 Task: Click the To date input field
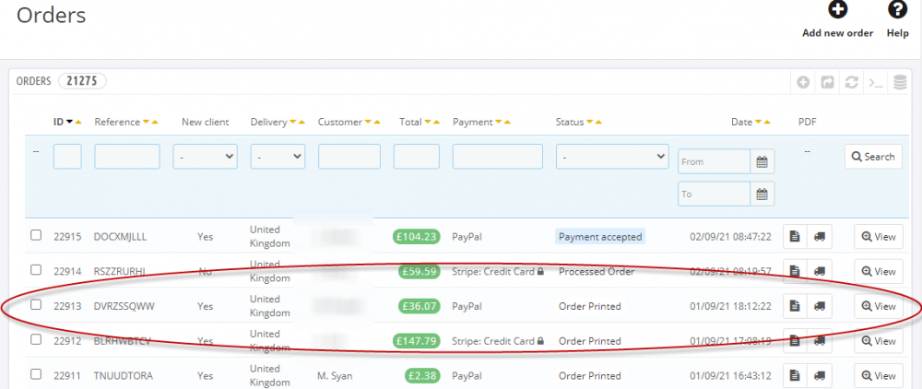coord(714,194)
